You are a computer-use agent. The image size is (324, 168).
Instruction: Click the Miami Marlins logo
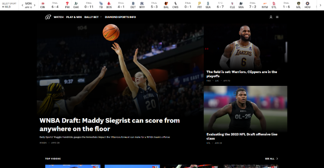pyautogui.click(x=241, y=4)
